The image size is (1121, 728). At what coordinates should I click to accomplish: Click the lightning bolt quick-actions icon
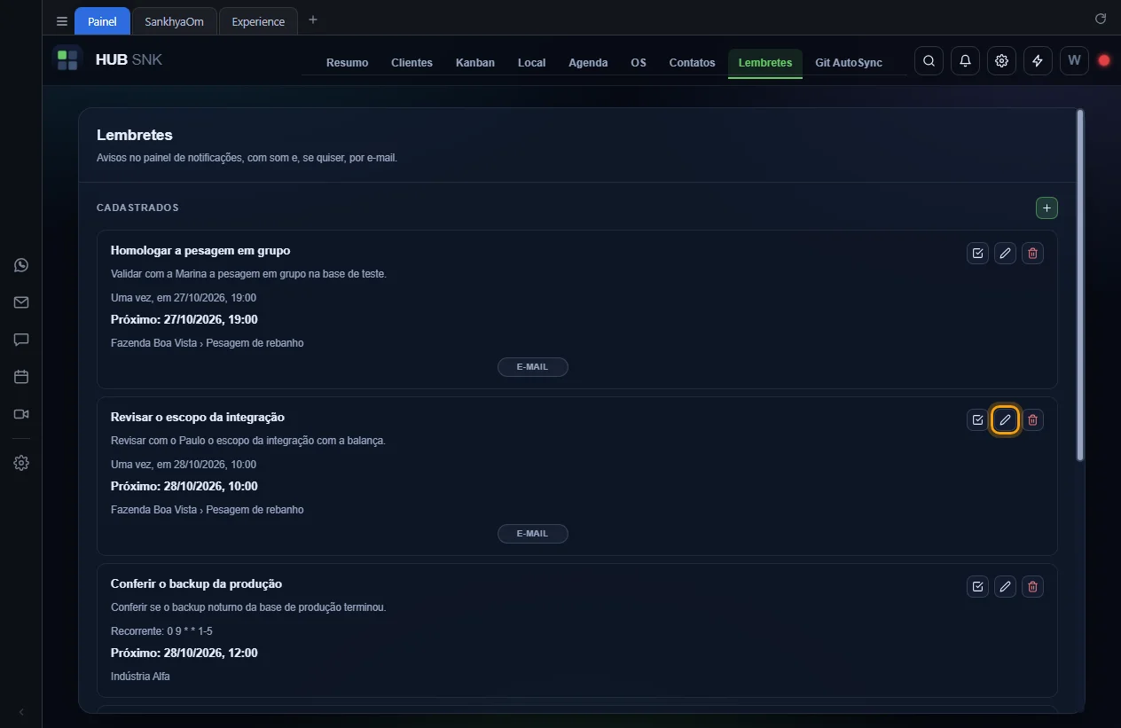pos(1038,60)
